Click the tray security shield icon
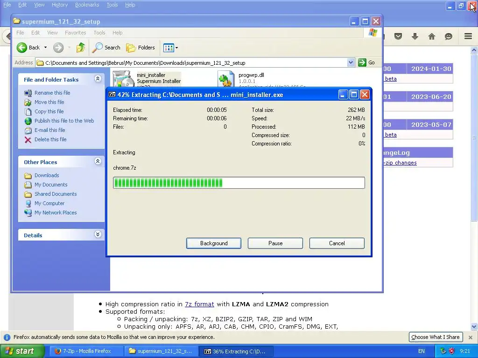Screen dimensions: 478x358 [451, 351]
